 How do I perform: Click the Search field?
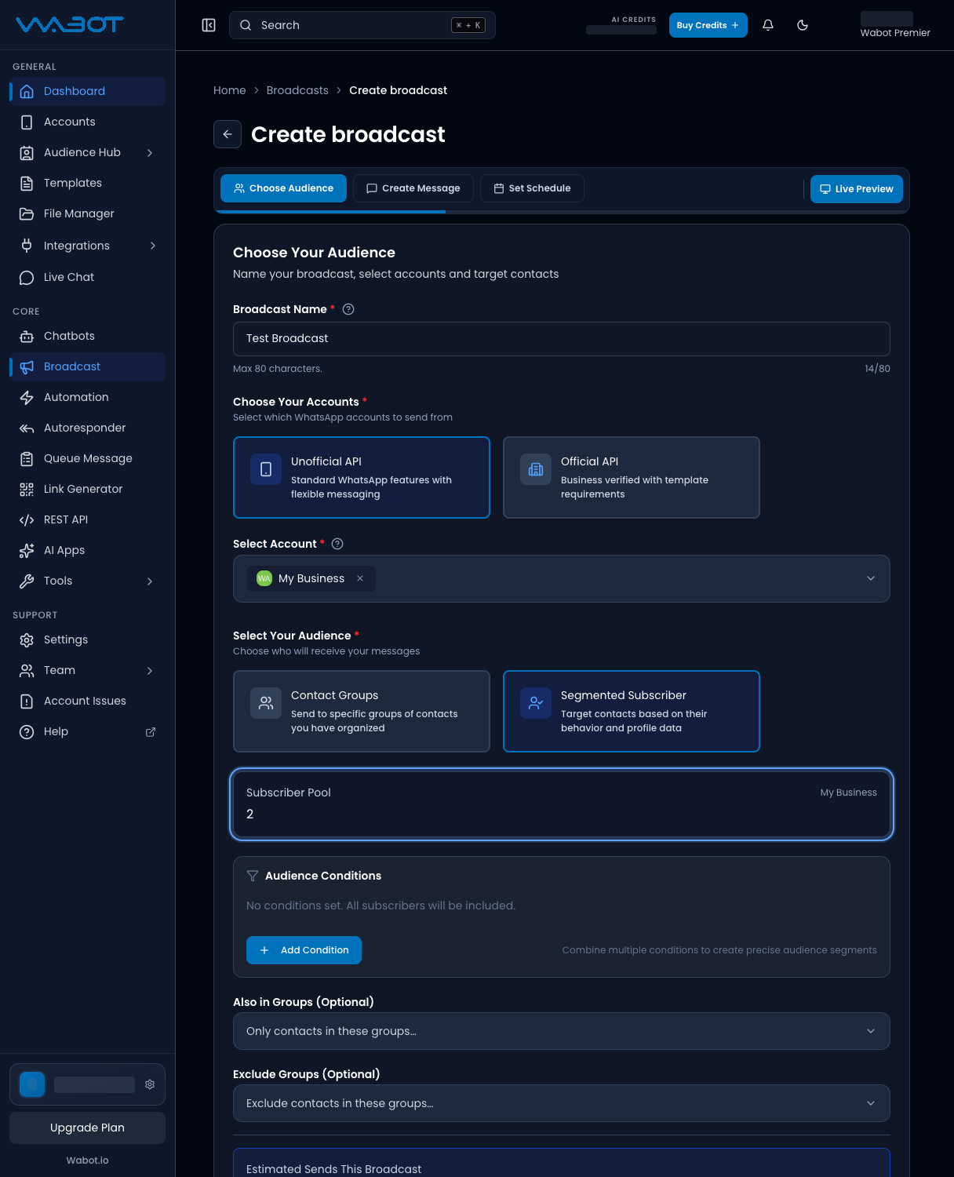362,25
